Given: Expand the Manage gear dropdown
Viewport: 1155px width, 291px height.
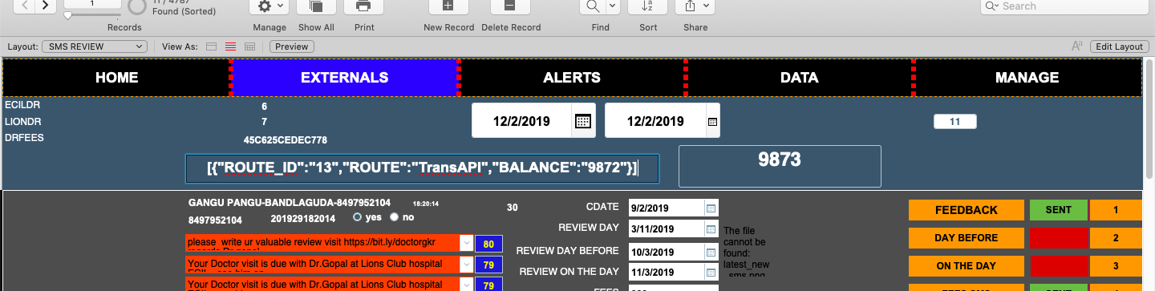Looking at the screenshot, I should (269, 6).
